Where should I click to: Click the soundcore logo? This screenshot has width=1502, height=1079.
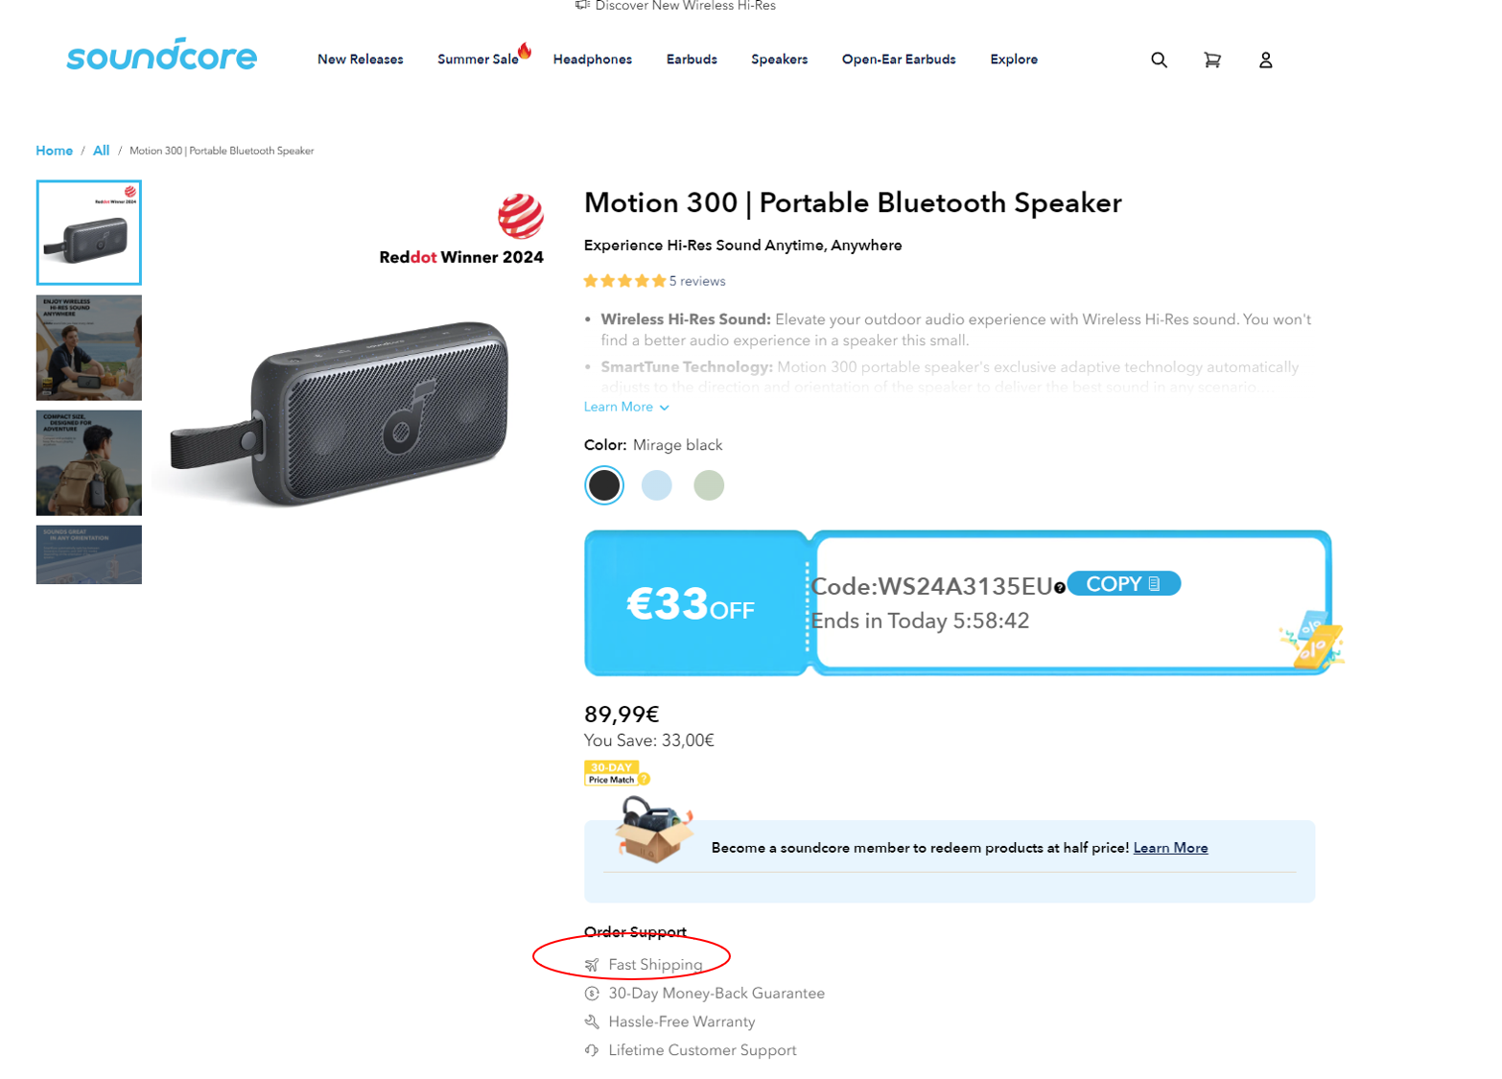(161, 56)
